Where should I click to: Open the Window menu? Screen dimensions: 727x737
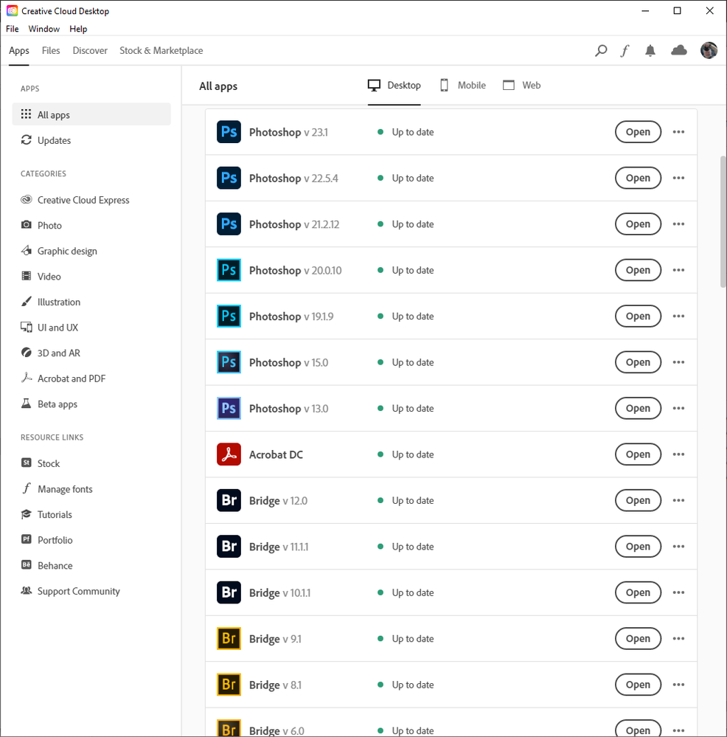[44, 29]
